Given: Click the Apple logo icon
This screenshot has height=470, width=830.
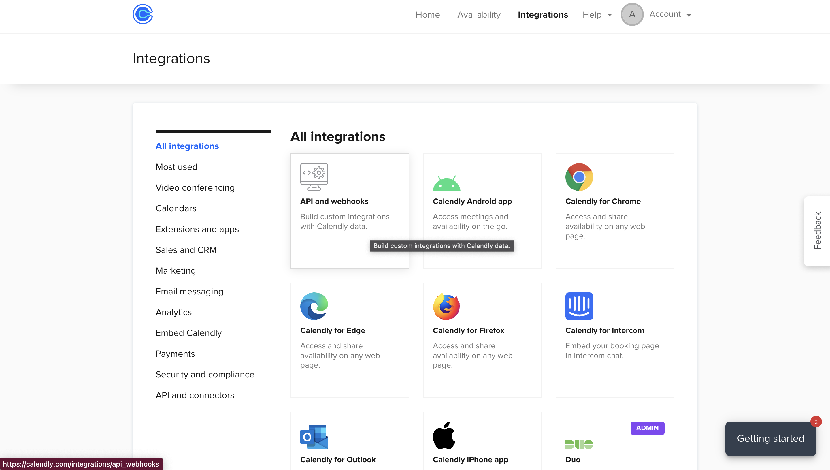Looking at the screenshot, I should tap(444, 435).
